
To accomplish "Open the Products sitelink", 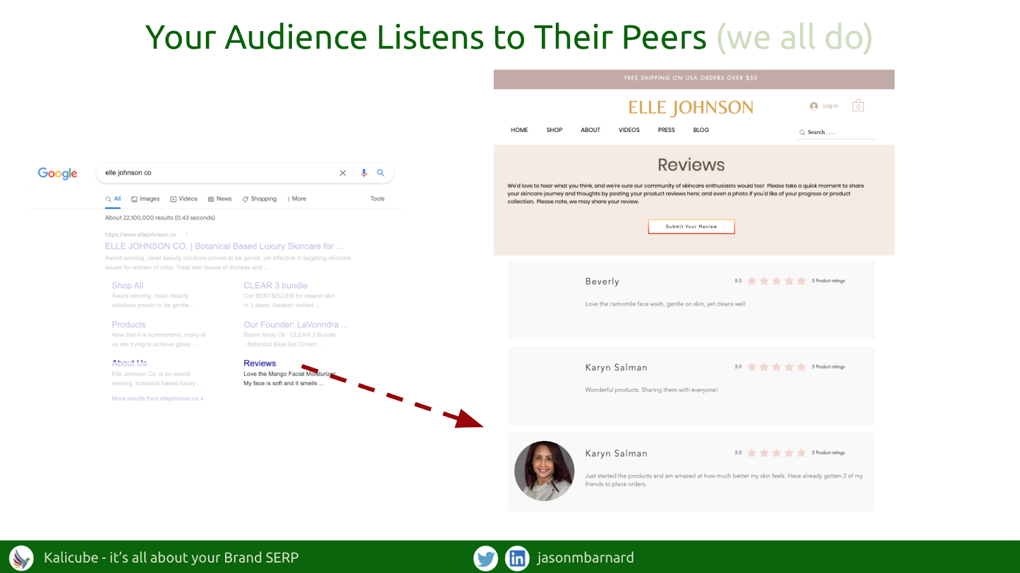I will click(x=129, y=324).
